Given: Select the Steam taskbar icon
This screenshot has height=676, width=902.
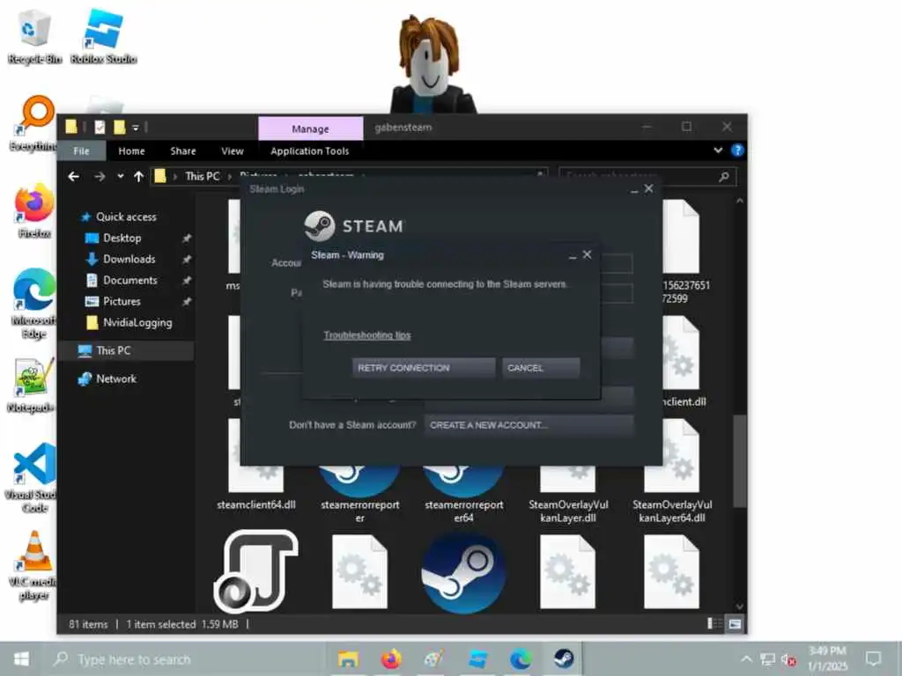Looking at the screenshot, I should pos(563,658).
